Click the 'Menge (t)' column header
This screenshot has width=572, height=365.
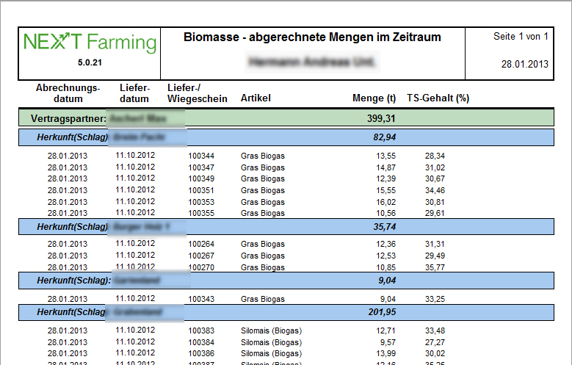point(374,98)
